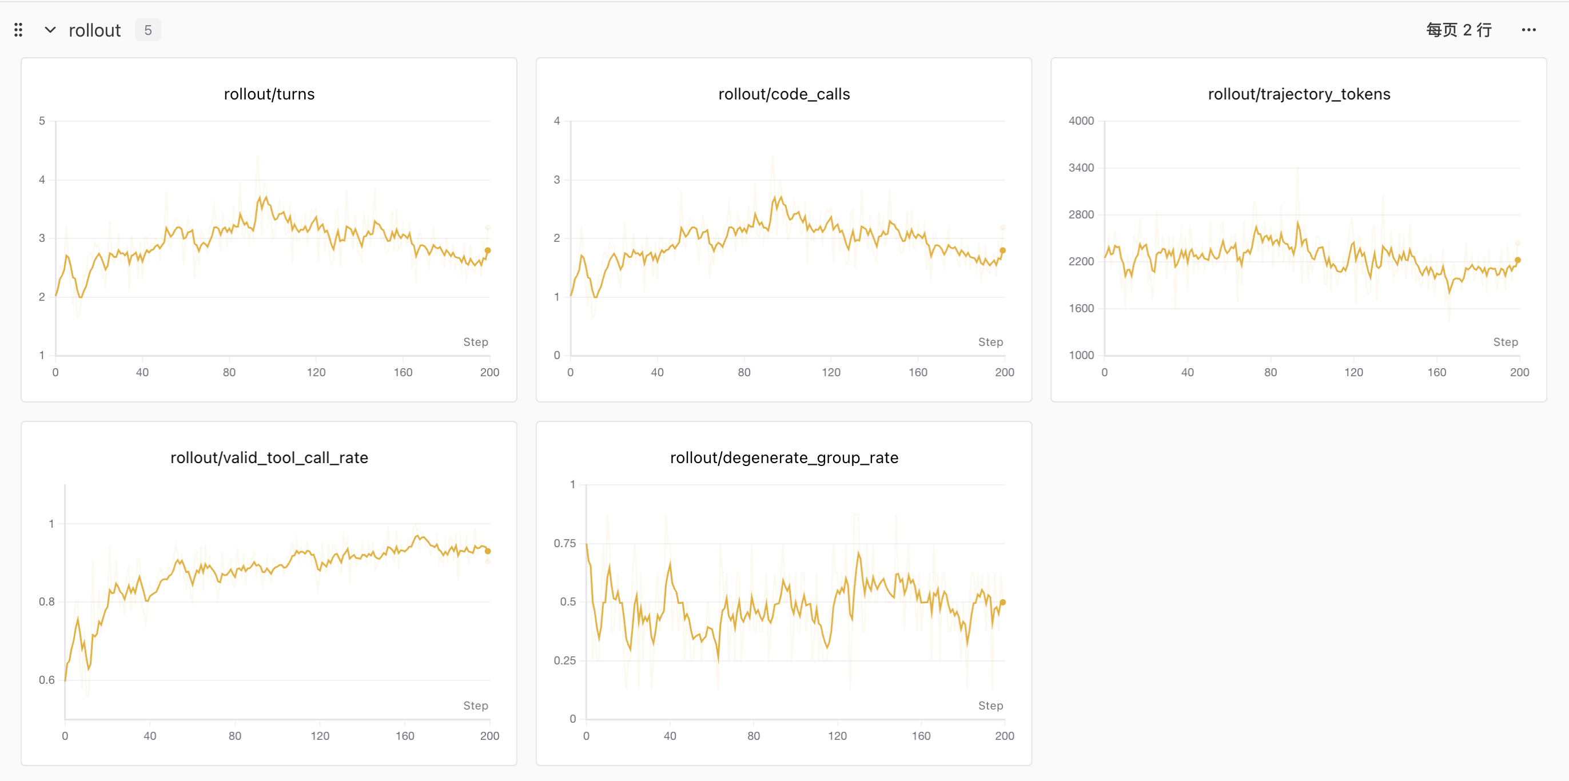Click the Step axis label in rollout/turns
Screen dimensions: 1569x781
[x=476, y=342]
